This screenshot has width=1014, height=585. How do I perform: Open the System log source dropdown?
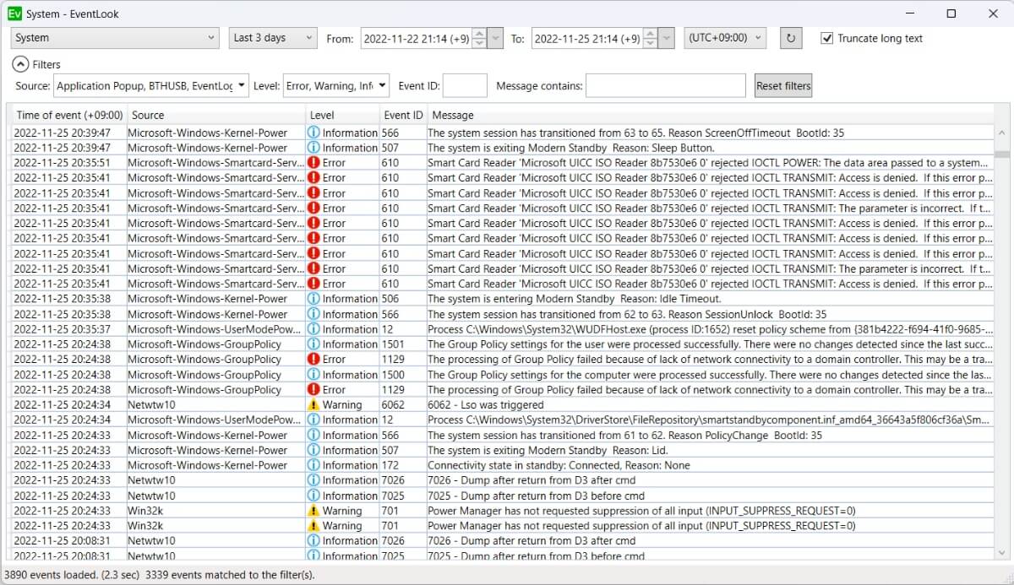[116, 38]
